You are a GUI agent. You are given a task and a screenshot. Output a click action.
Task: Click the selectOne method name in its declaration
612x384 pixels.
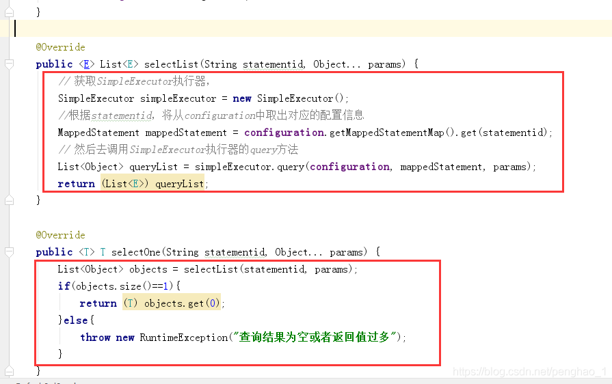(136, 252)
